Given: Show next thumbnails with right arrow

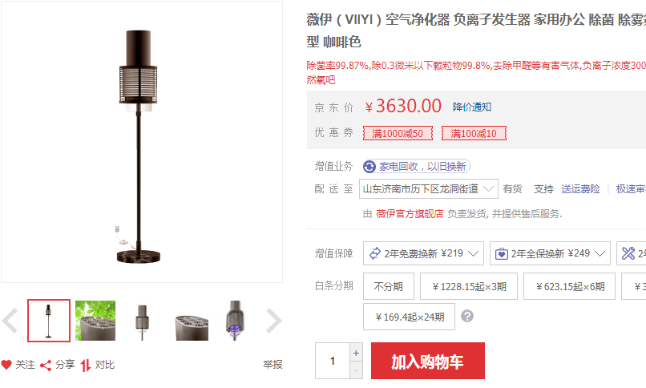Looking at the screenshot, I should [x=273, y=321].
